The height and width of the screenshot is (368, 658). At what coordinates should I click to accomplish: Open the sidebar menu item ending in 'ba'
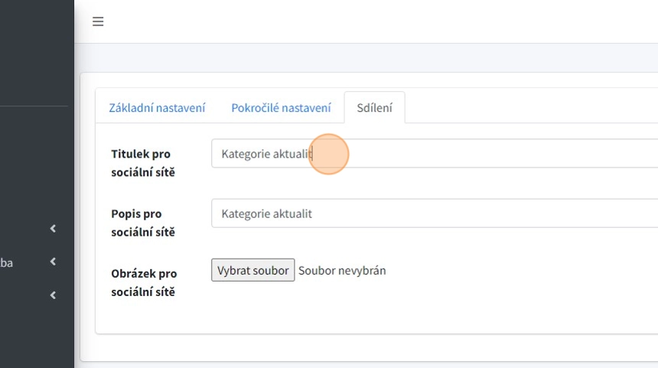(7, 262)
